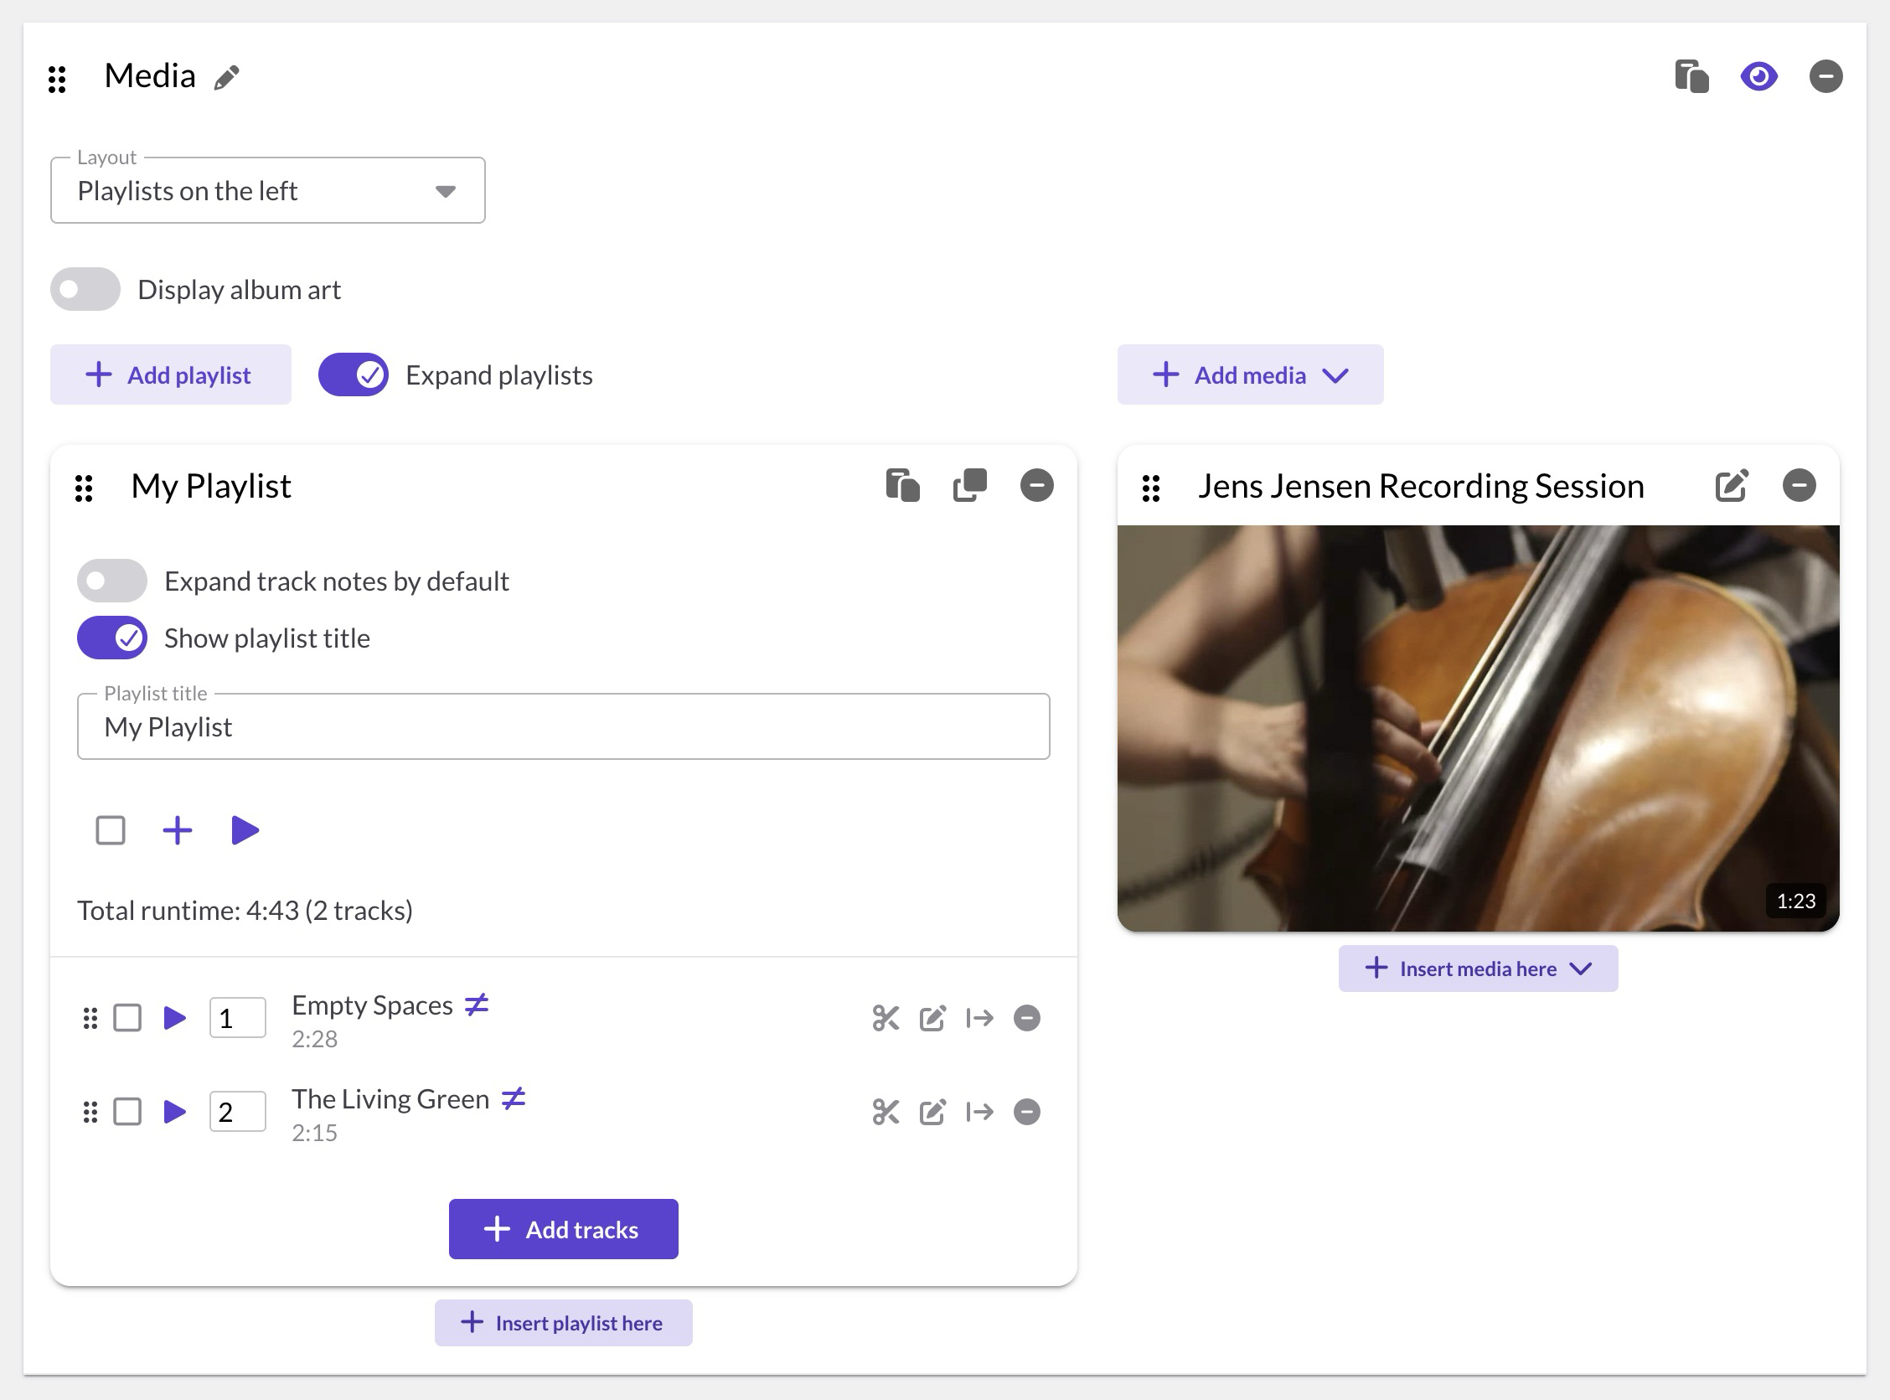Image resolution: width=1890 pixels, height=1400 pixels.
Task: Duplicate My Playlist with the copy icon
Action: click(969, 486)
